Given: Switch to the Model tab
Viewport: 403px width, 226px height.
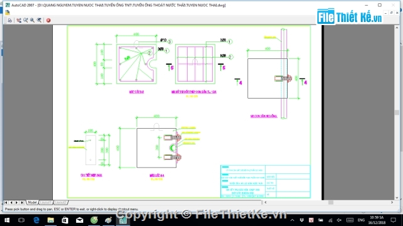Looking at the screenshot, I should 32,202.
